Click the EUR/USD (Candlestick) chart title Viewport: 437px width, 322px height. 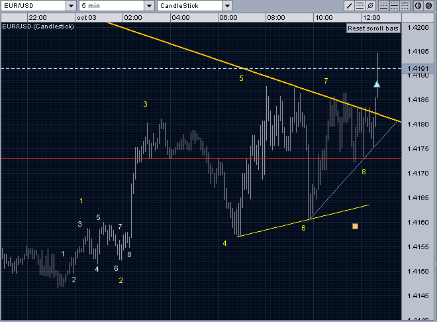click(38, 27)
